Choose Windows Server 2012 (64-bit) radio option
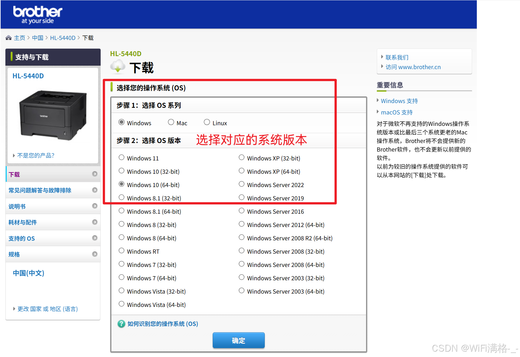 pos(242,224)
